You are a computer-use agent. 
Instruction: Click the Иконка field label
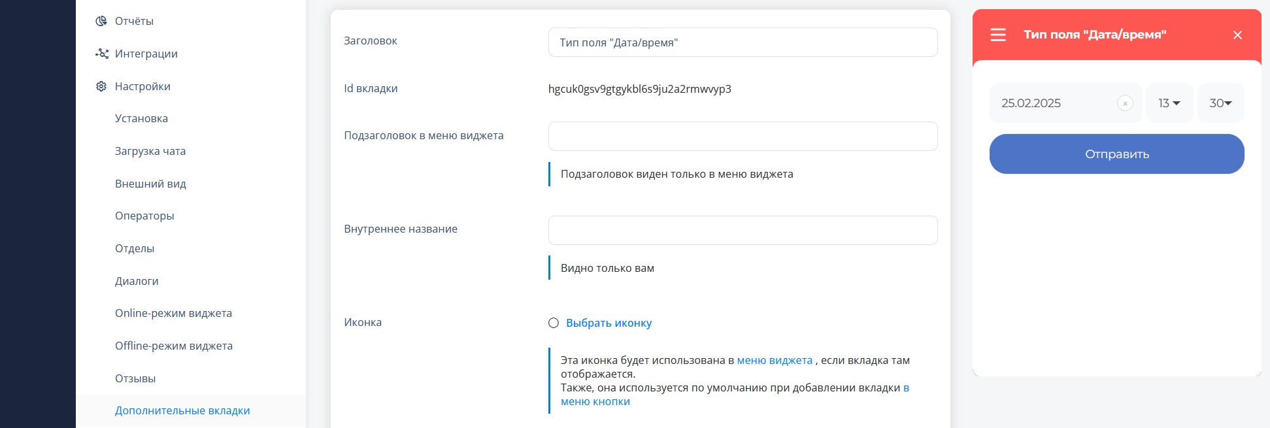[363, 322]
